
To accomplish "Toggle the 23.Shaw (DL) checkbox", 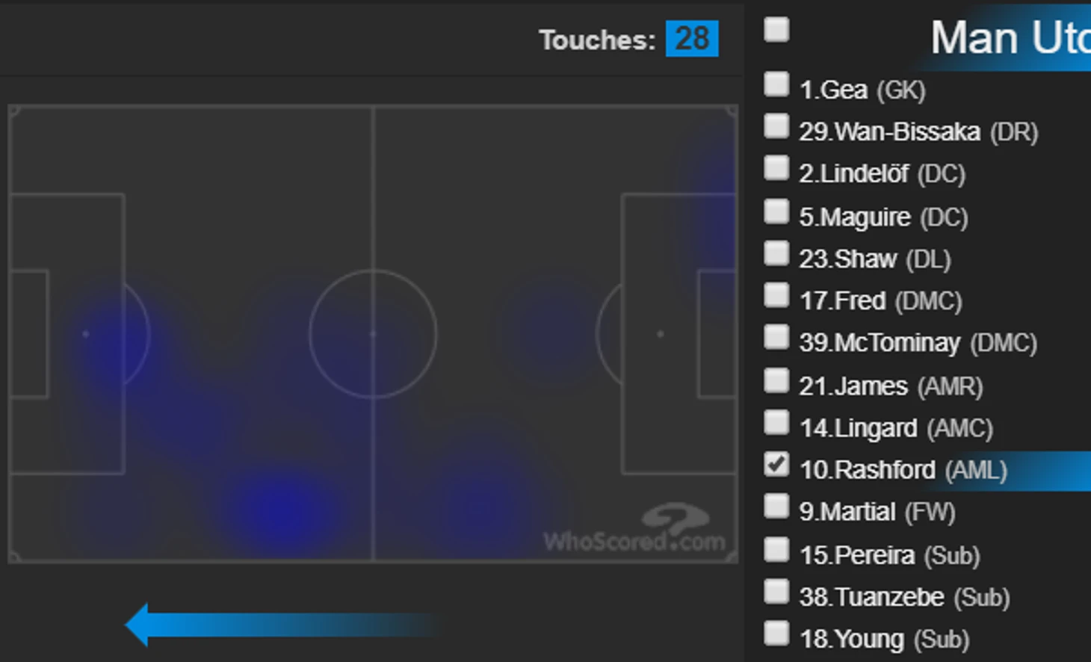I will coord(776,253).
